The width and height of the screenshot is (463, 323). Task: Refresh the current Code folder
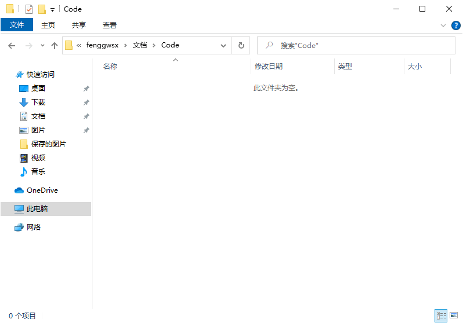point(241,45)
